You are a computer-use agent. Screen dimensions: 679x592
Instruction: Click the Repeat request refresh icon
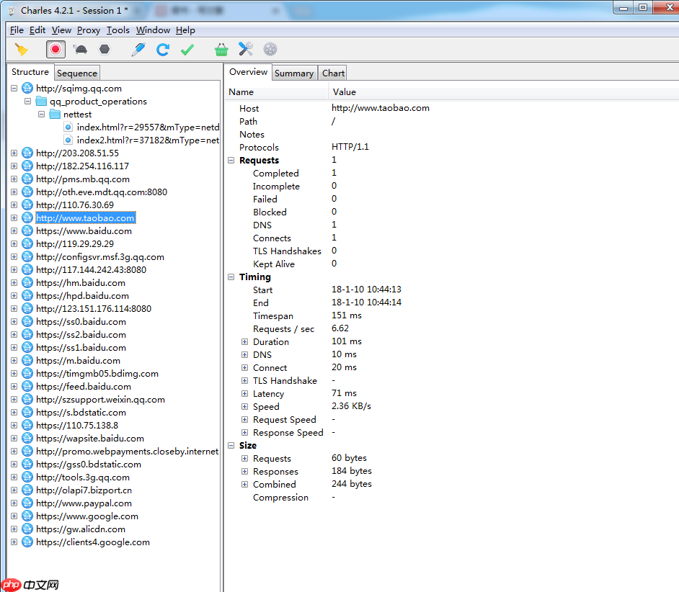pyautogui.click(x=163, y=49)
